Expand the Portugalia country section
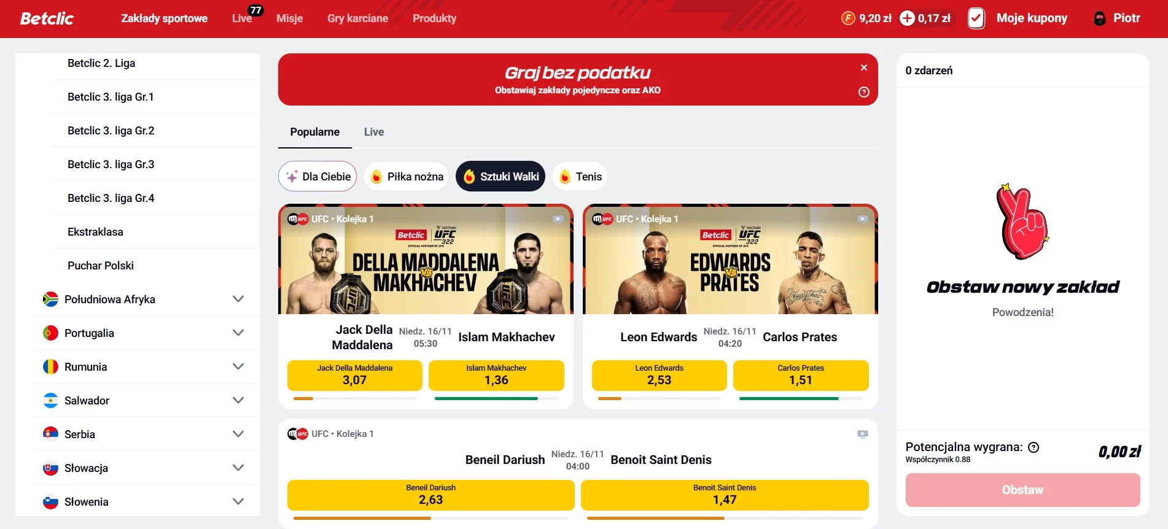The image size is (1168, 529). tap(238, 333)
